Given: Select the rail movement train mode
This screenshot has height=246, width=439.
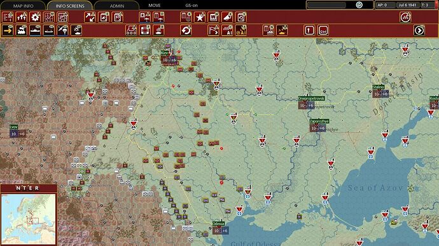Looking at the screenshot, I should coord(21,30).
